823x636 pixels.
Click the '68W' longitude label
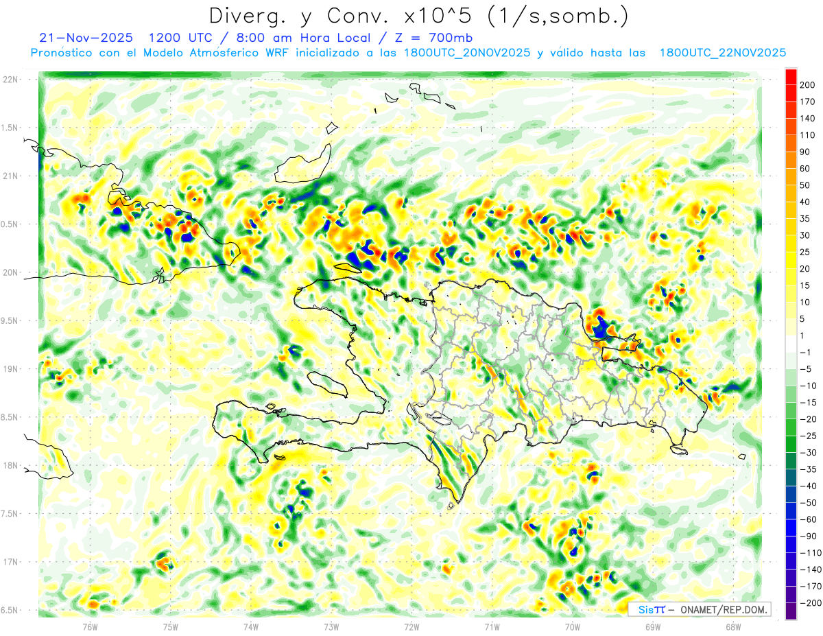[732, 626]
